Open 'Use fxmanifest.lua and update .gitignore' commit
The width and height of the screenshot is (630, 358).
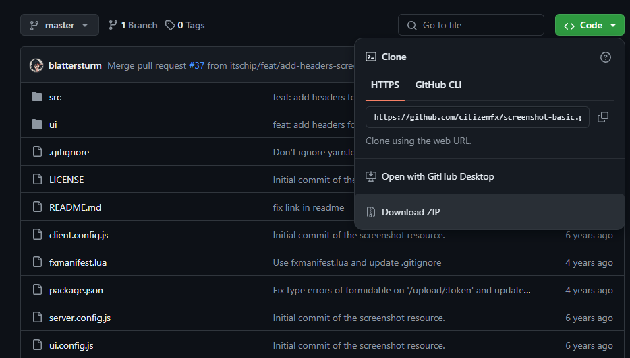(357, 263)
